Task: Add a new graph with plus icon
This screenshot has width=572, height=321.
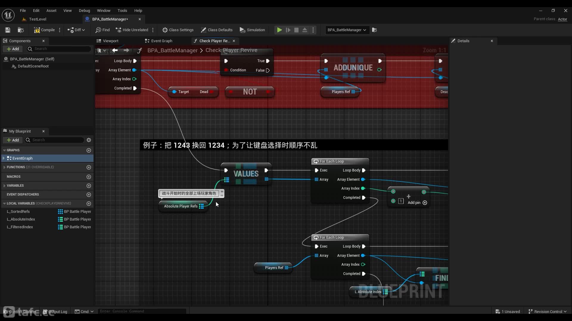Action: 89,150
